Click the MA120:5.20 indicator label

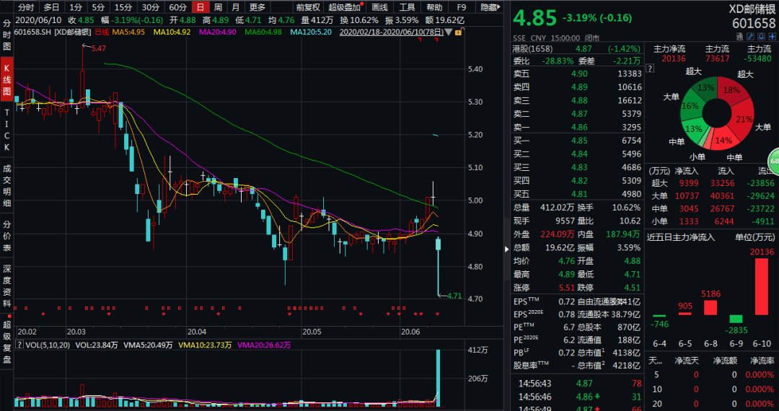click(311, 32)
